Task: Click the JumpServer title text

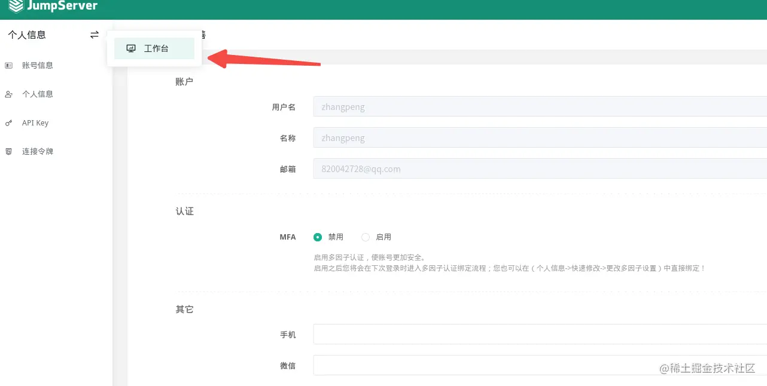Action: 62,7
